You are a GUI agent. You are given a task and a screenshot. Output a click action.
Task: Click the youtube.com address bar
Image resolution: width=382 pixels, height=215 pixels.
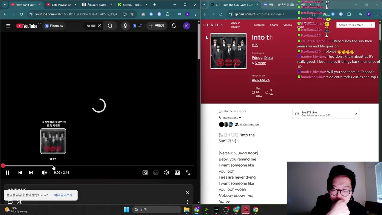pos(77,14)
